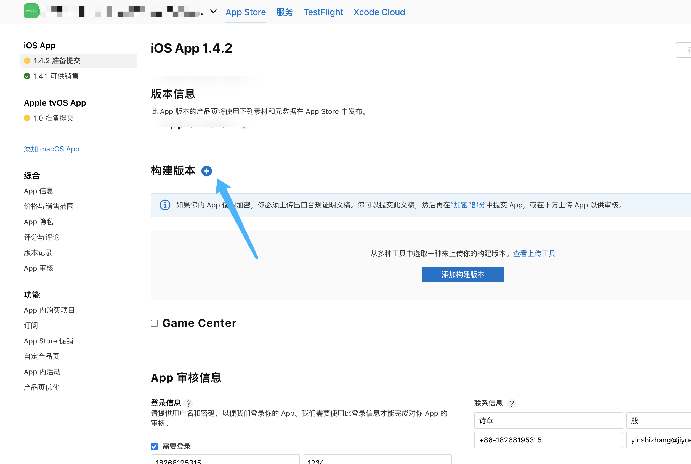691x464 pixels.
Task: Open App 信息 in sidebar
Action: [38, 191]
